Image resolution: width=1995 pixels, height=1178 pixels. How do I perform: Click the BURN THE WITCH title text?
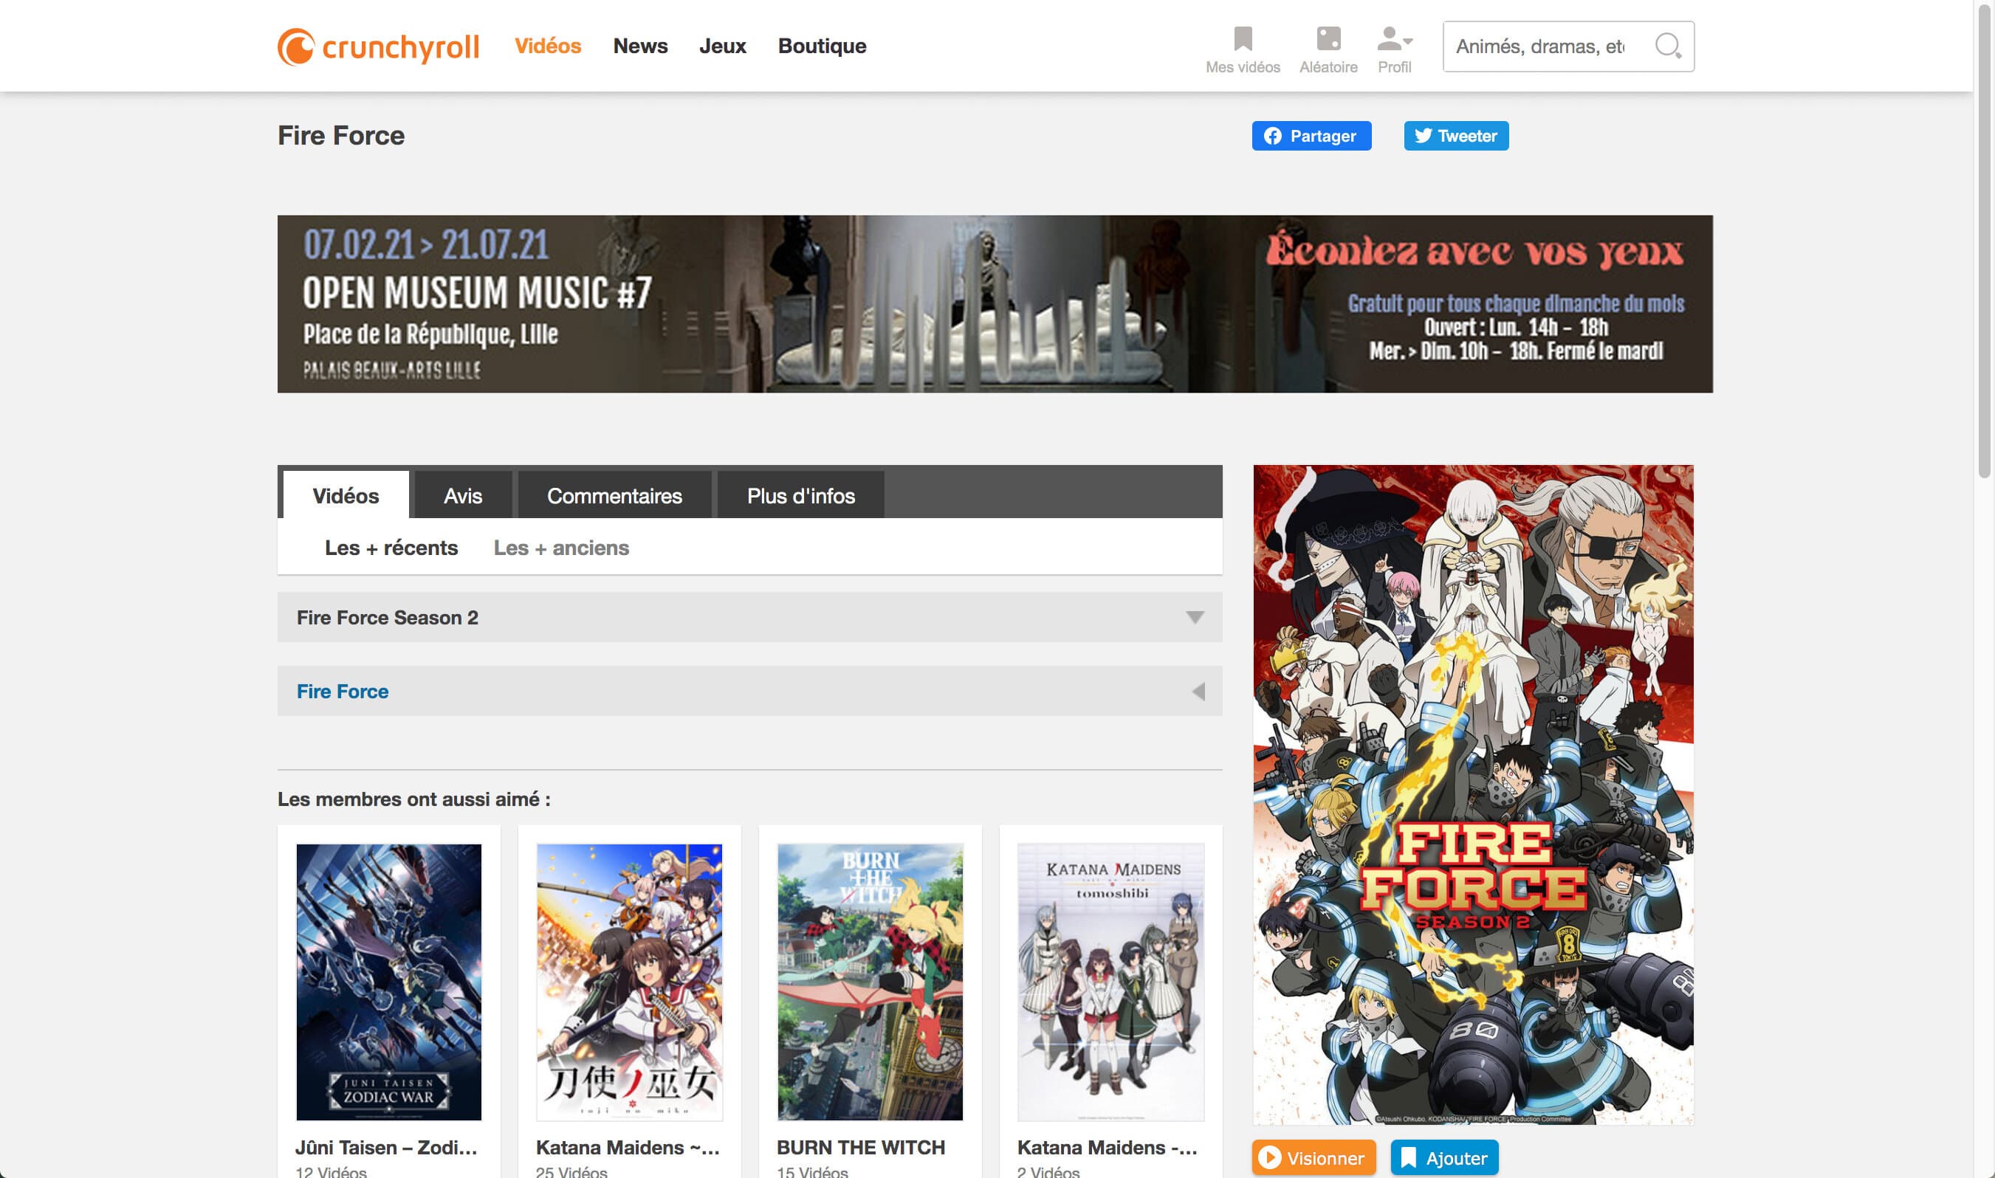861,1147
